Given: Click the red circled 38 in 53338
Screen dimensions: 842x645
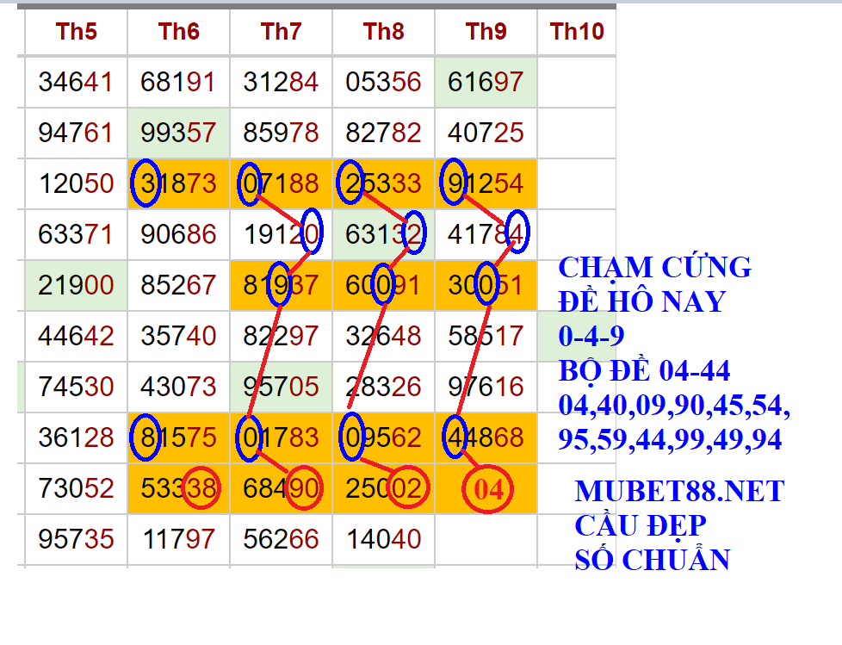Looking at the screenshot, I should coord(203,489).
